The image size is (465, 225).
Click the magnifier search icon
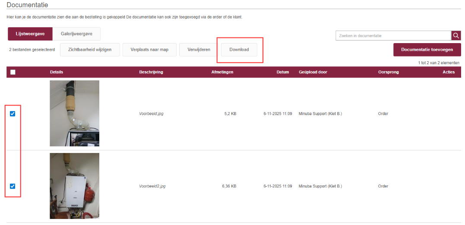[456, 36]
